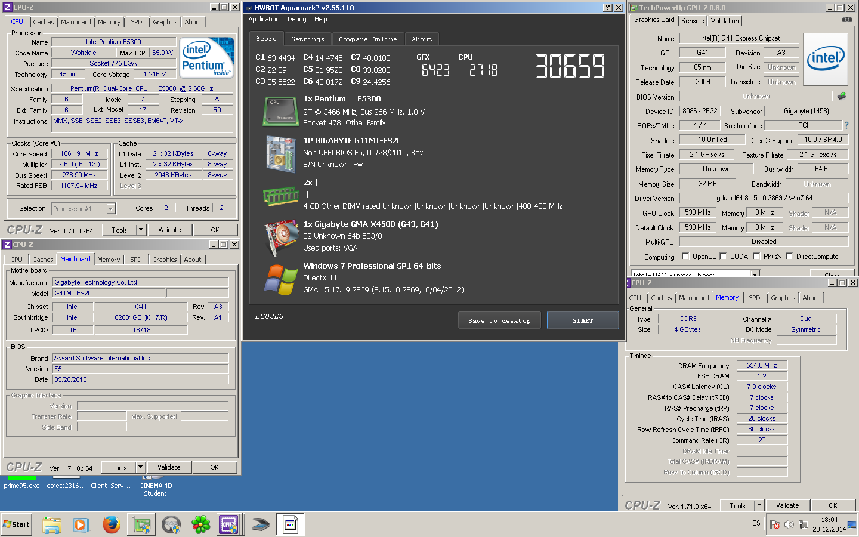The width and height of the screenshot is (859, 537).
Task: Expand Tools dropdown arrow in Mainboard window
Action: click(141, 467)
